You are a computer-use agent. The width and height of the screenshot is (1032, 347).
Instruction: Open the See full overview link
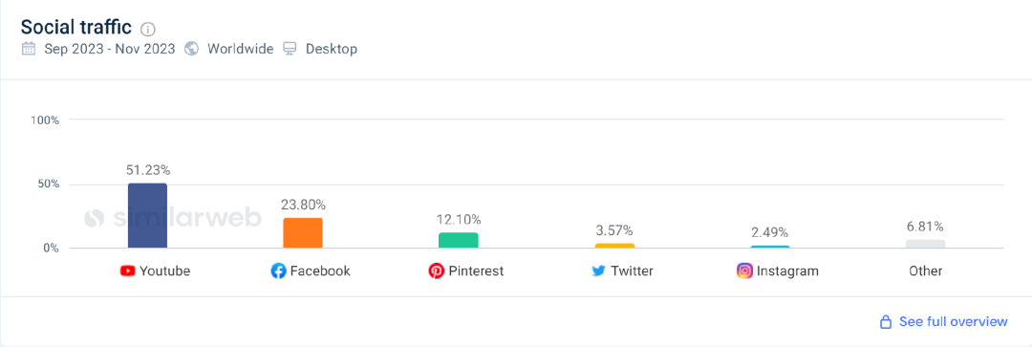(953, 321)
